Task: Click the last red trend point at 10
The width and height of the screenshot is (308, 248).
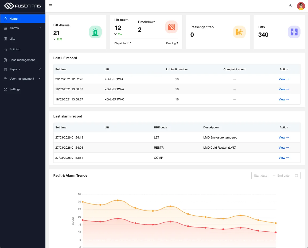Action: point(276,232)
